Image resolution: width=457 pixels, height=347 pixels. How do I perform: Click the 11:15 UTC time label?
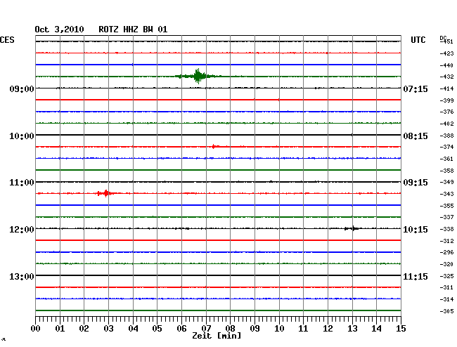416,276
